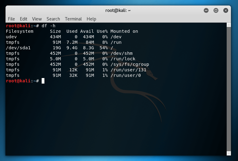Click the '84M' available value
The width and height of the screenshot is (238, 161).
[90, 42]
